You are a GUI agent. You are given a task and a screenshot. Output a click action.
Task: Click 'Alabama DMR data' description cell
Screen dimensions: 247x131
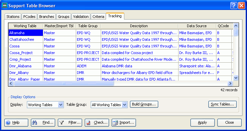(140, 66)
